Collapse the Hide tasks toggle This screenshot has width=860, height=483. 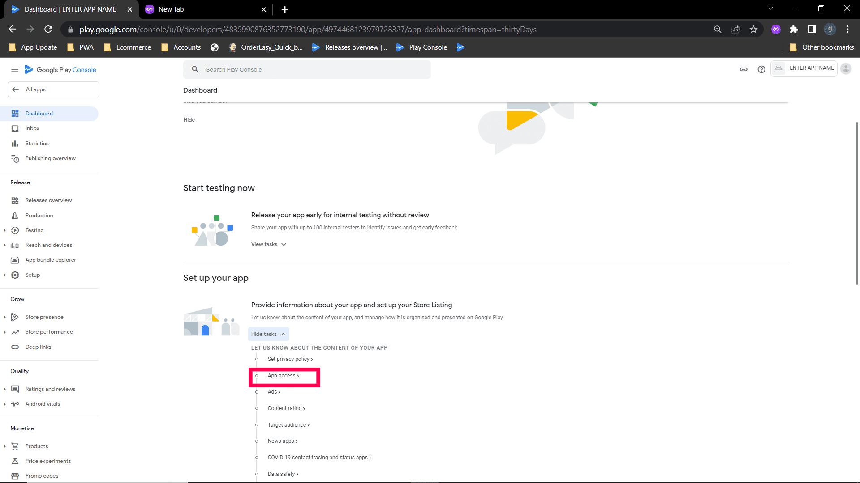coord(268,334)
